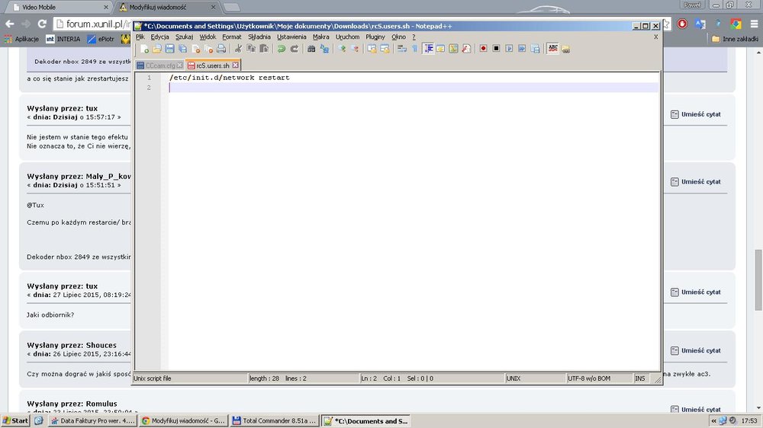This screenshot has width=763, height=428.
Task: Click the Cut scissors icon
Action: point(238,49)
